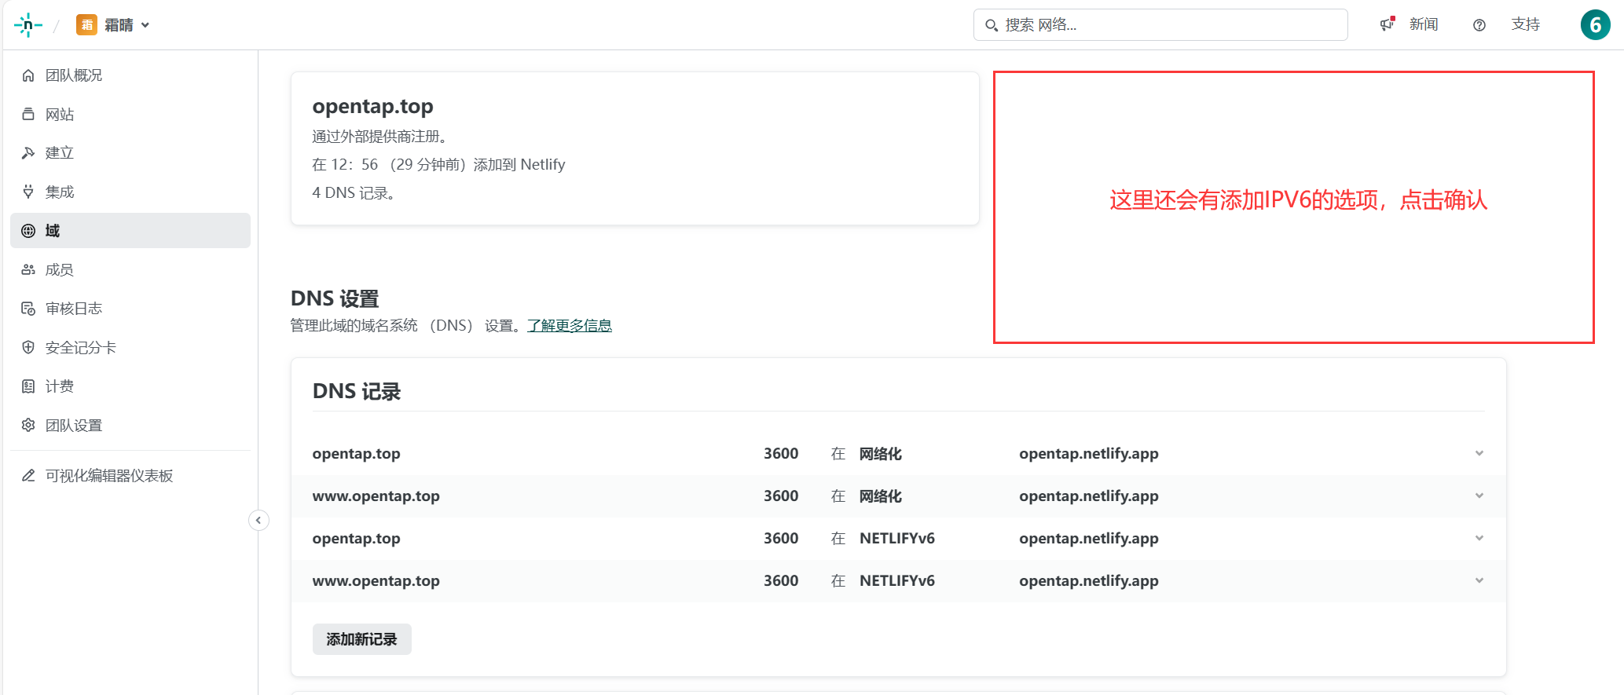Expand the www.opentap.top NETLIFYv6 record

pyautogui.click(x=1479, y=580)
